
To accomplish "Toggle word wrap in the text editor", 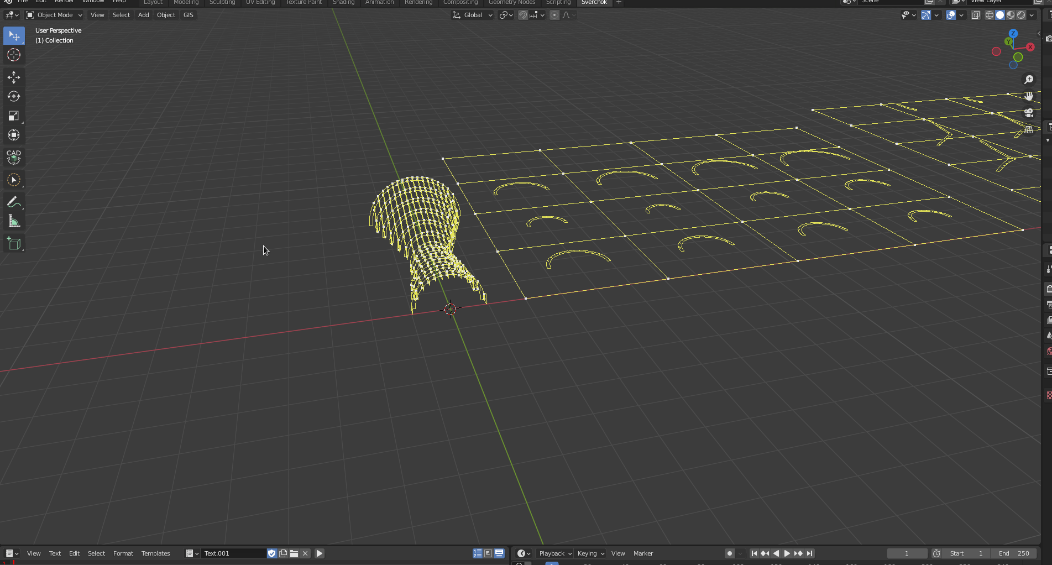I will click(488, 553).
